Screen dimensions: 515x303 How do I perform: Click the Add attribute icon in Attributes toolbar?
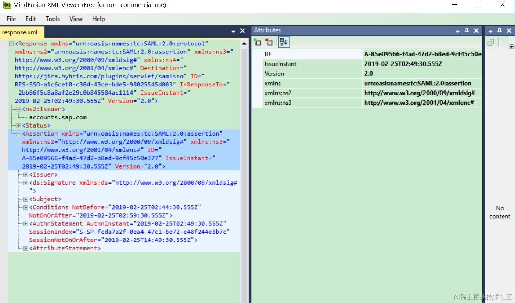257,42
